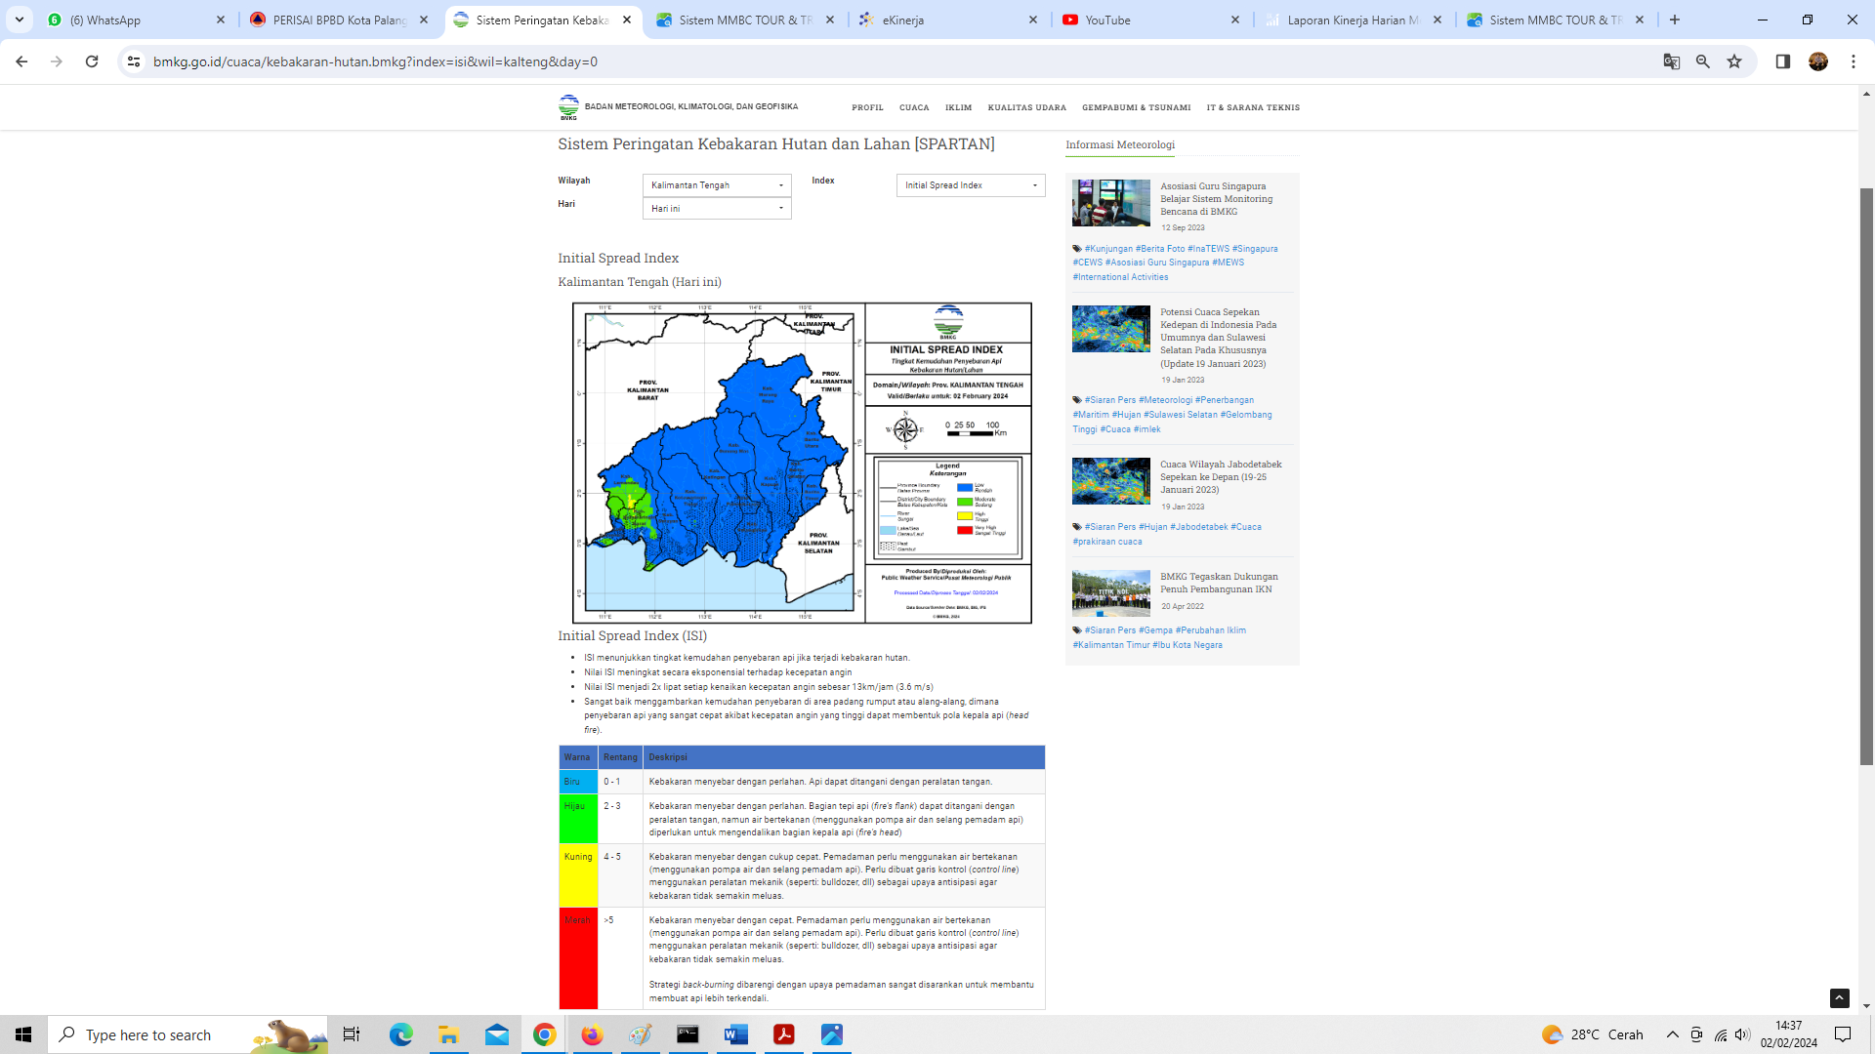Image resolution: width=1875 pixels, height=1054 pixels.
Task: Open site information icon in address bar
Action: (x=134, y=61)
